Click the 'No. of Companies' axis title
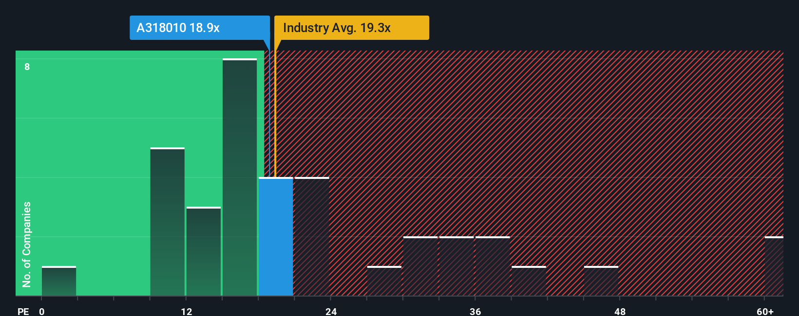Screen dimensions: 799x316 pyautogui.click(x=27, y=244)
